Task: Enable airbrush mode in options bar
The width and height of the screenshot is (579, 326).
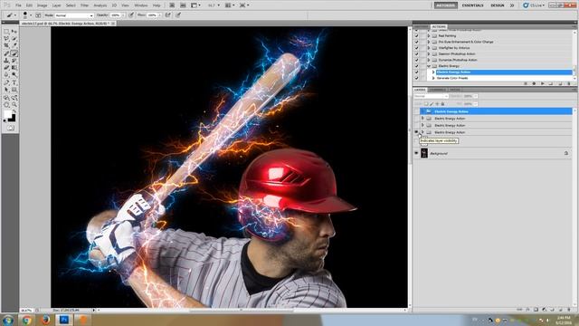Action: (x=168, y=15)
